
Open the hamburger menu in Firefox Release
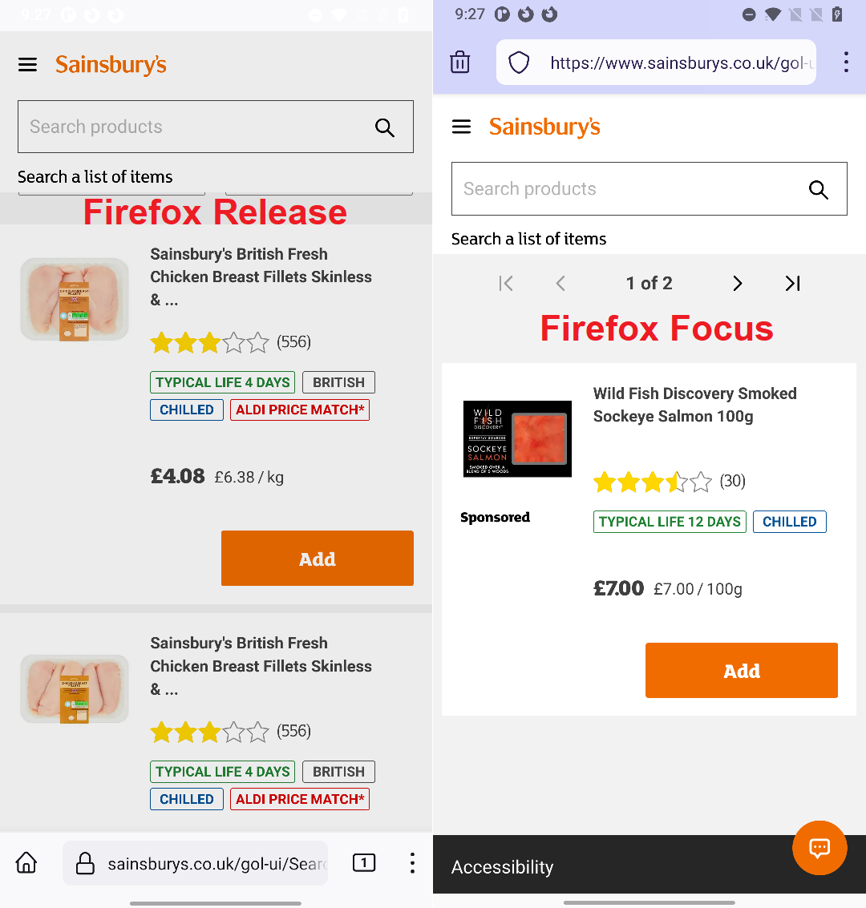coord(27,65)
